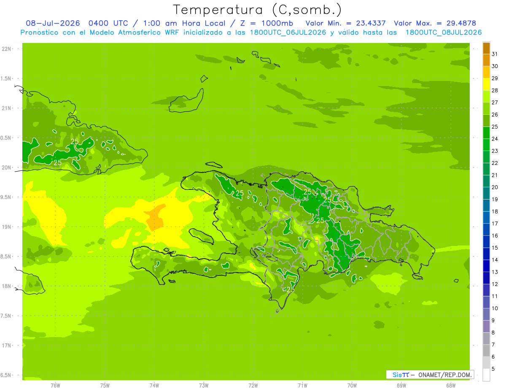
Task: Click the 18N latitude tick label
Action: 6,286
